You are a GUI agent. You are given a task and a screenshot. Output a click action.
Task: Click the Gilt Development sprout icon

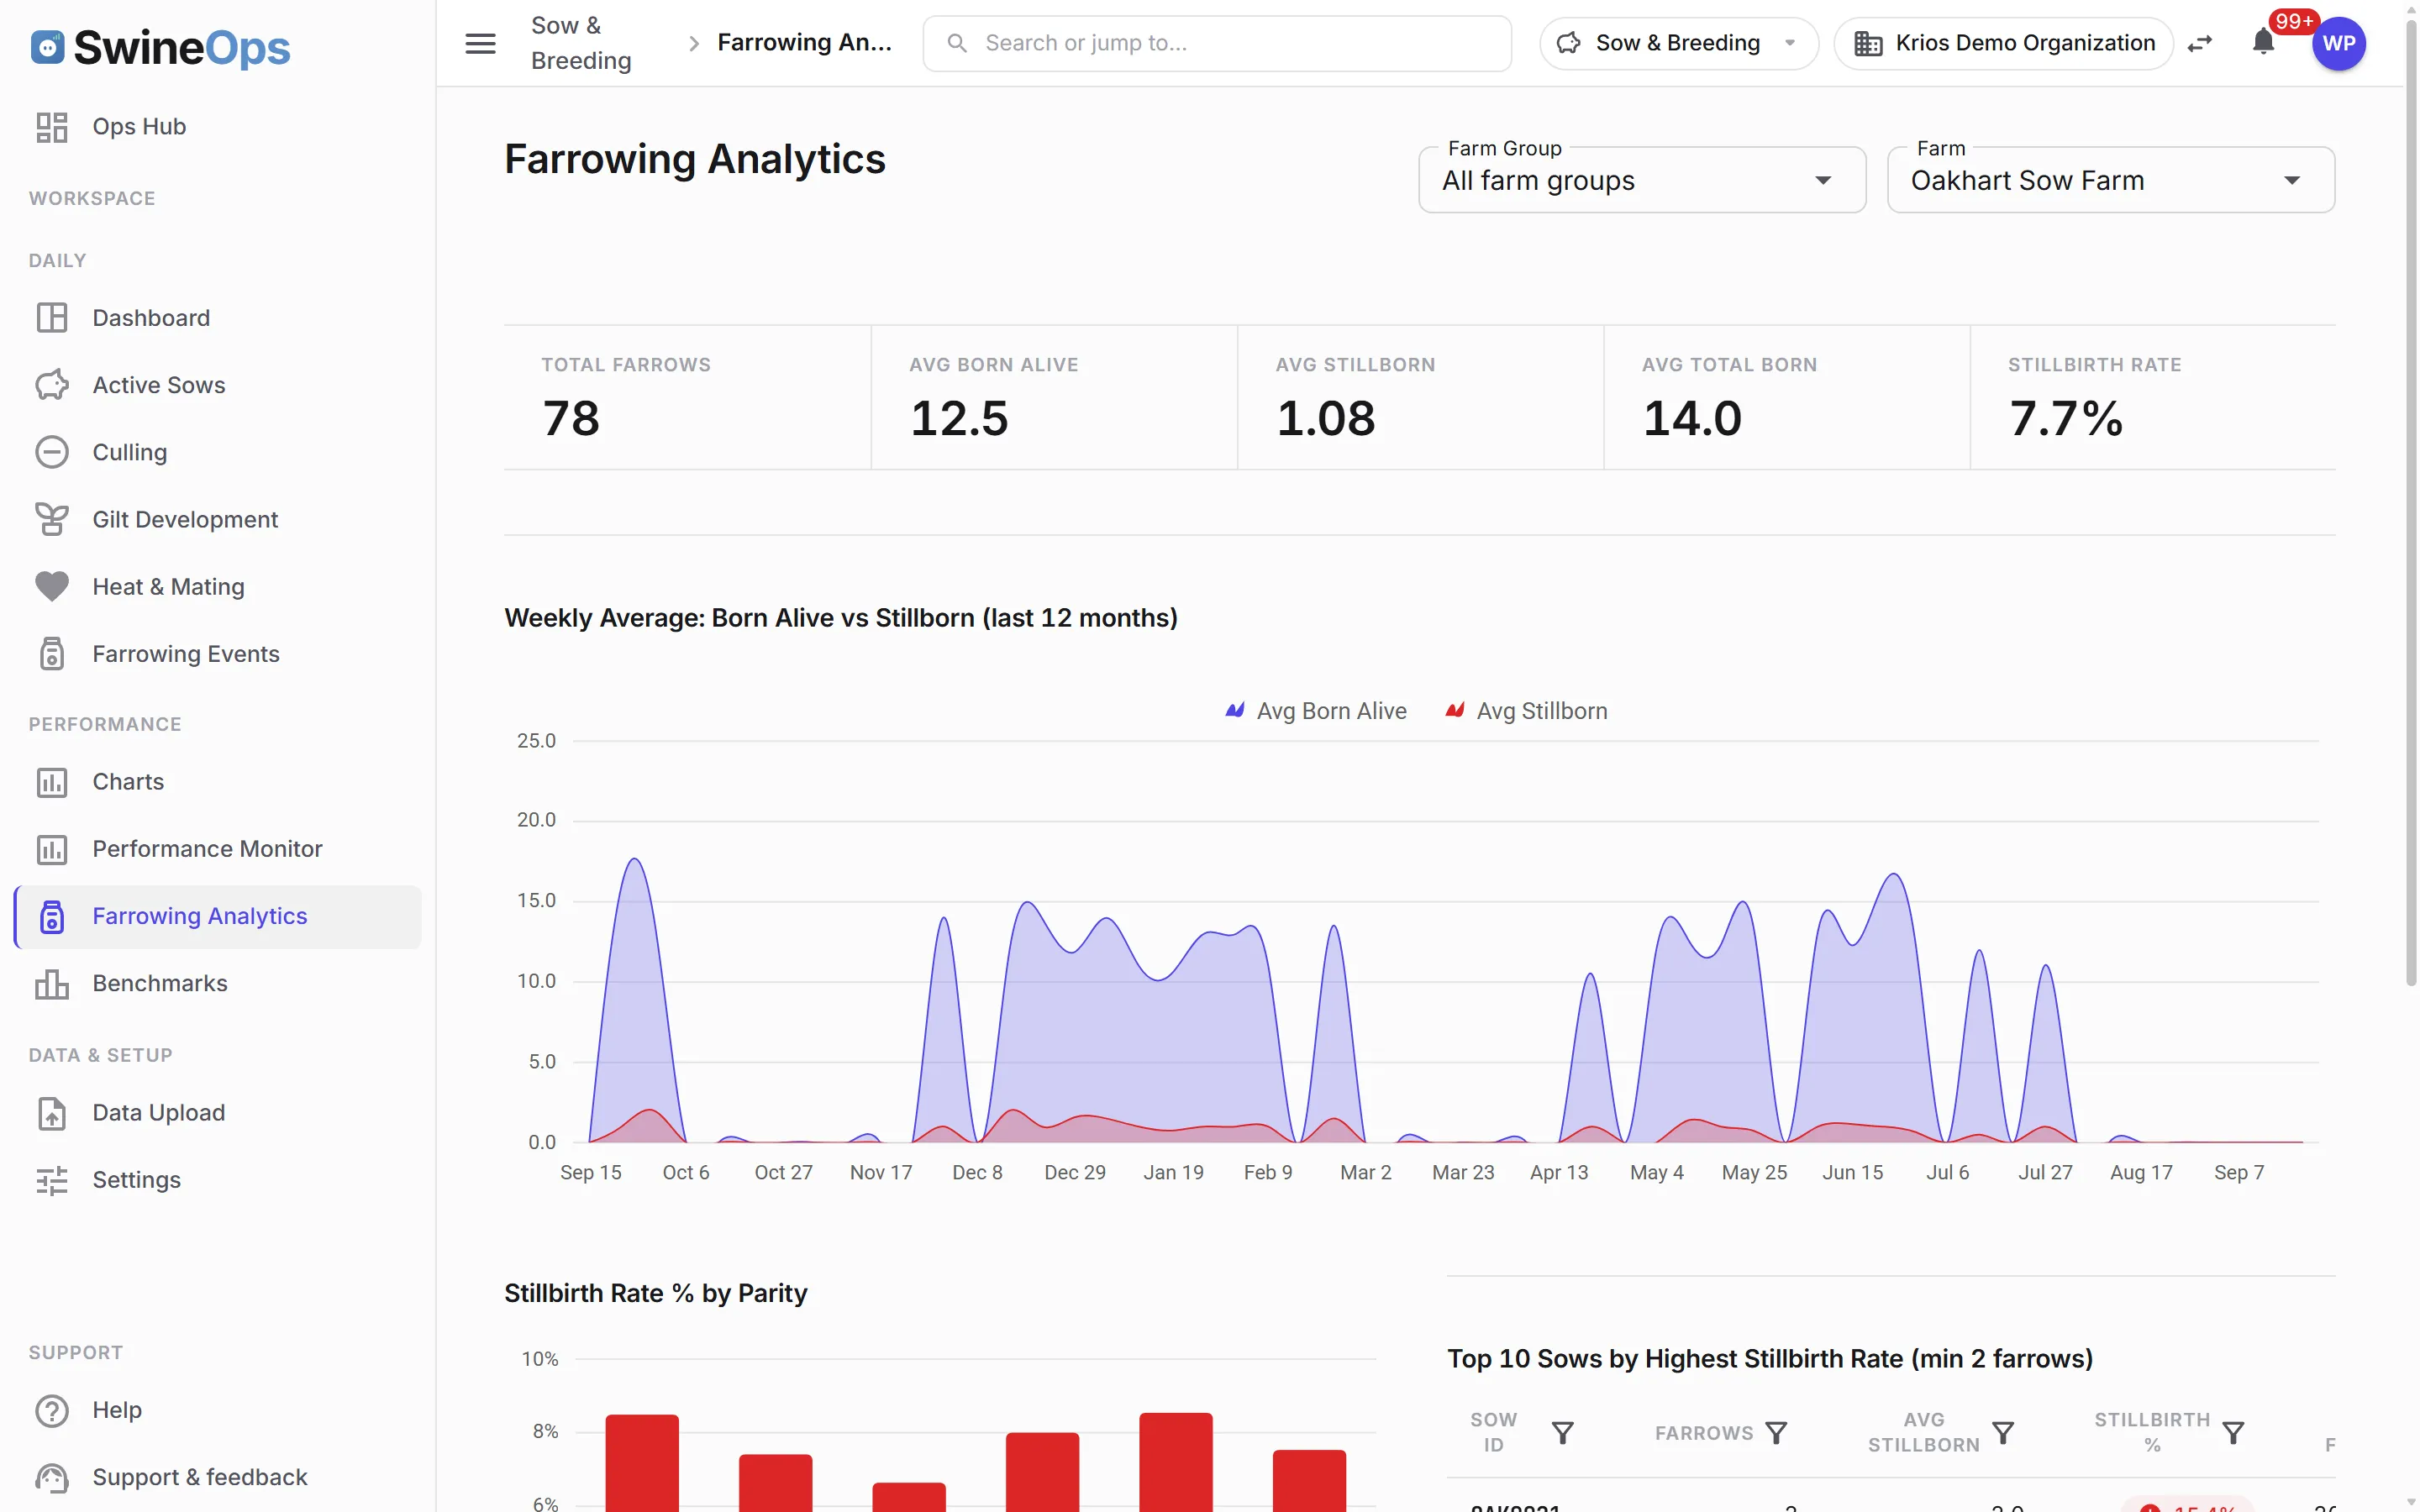click(x=52, y=519)
